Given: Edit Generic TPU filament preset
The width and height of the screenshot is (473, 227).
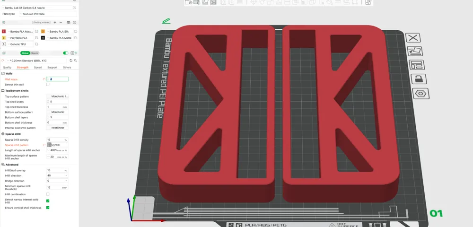Looking at the screenshot, I should point(36,44).
